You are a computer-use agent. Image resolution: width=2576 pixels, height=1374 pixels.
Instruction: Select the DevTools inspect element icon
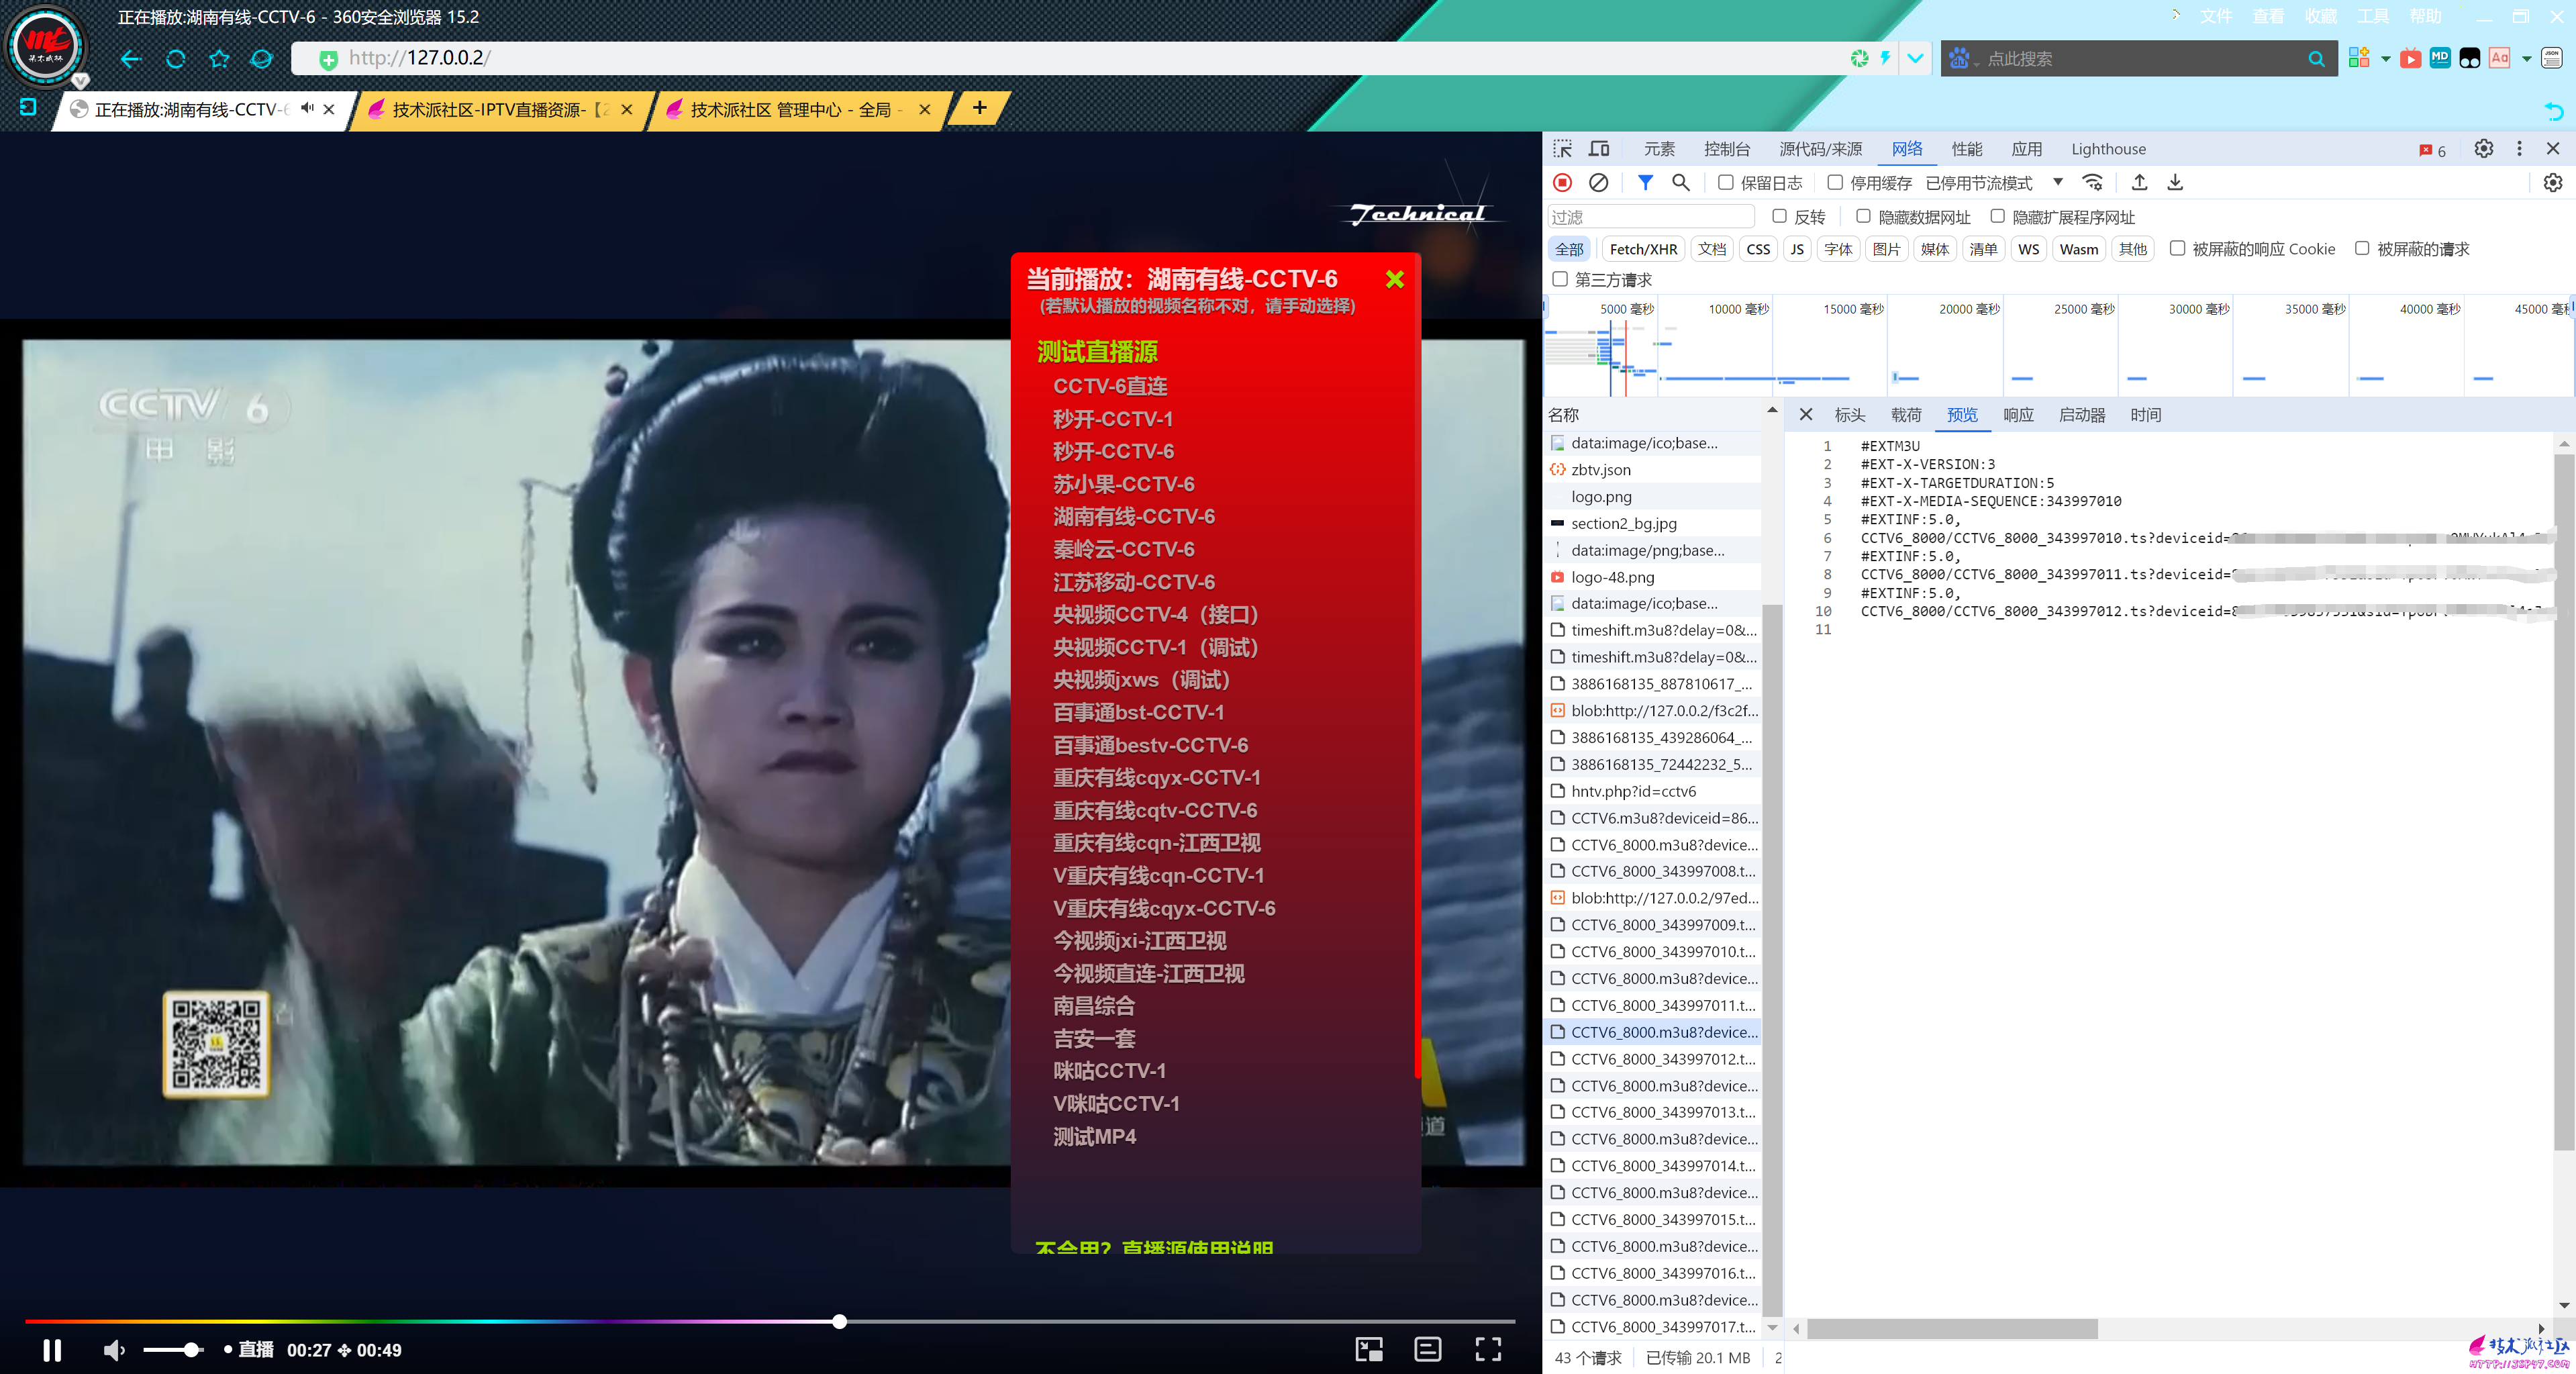(x=1562, y=149)
